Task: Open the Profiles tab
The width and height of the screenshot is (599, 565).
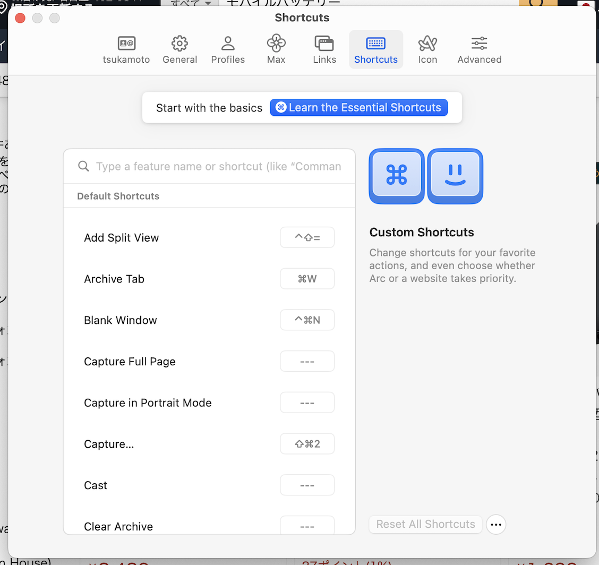Action: tap(228, 50)
